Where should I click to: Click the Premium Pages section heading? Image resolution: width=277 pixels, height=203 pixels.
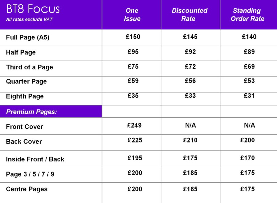pos(32,112)
